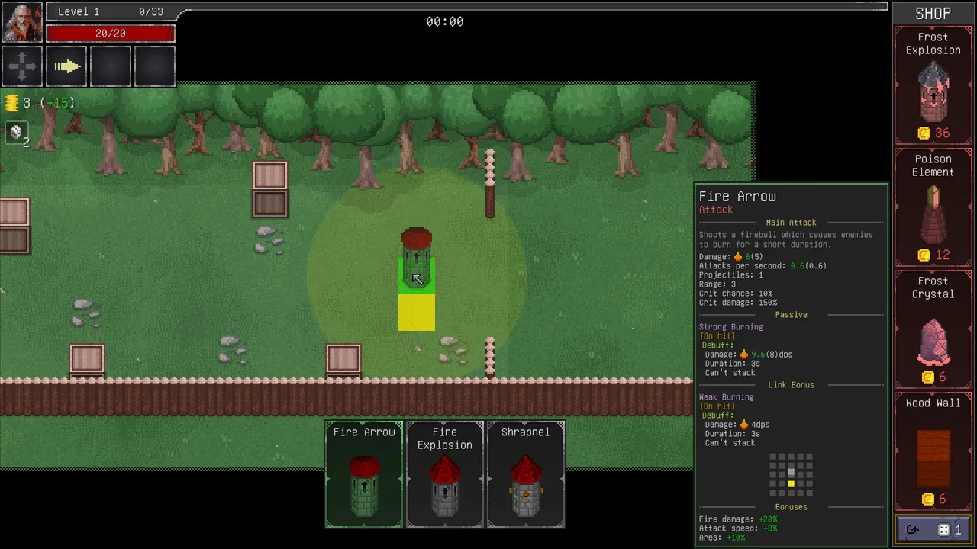
Task: Click the third empty ability slot
Action: [111, 67]
